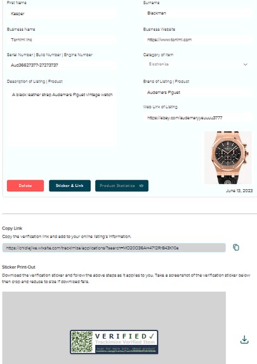Click the crown icon on Product Statistics
Screen dimensions: 257x364
142,185
